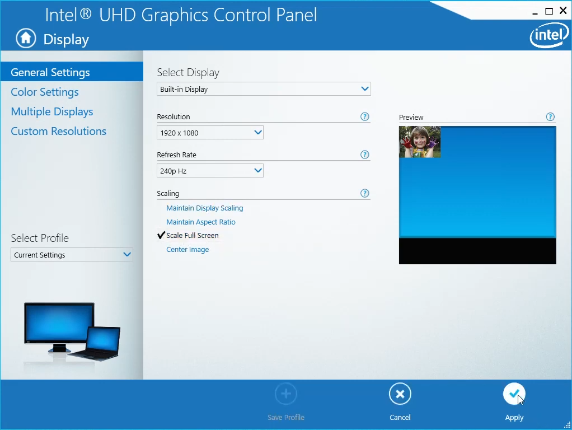Viewport: 572px width, 430px height.
Task: Go to Custom Resolutions section
Action: tap(58, 131)
